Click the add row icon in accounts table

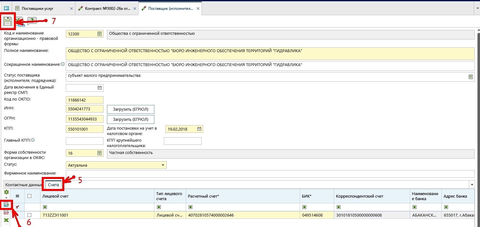6,205
